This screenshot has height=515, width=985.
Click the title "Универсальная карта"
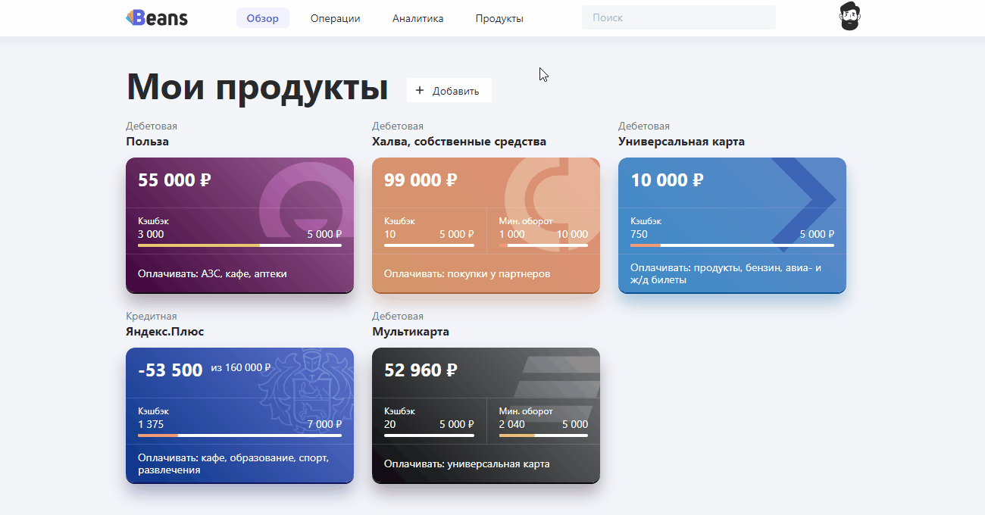click(x=681, y=142)
